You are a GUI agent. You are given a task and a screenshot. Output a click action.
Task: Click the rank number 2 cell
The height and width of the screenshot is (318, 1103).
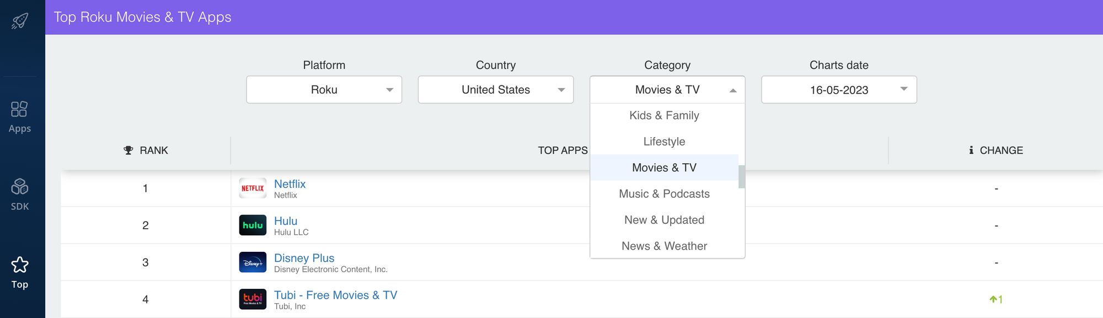click(x=146, y=225)
